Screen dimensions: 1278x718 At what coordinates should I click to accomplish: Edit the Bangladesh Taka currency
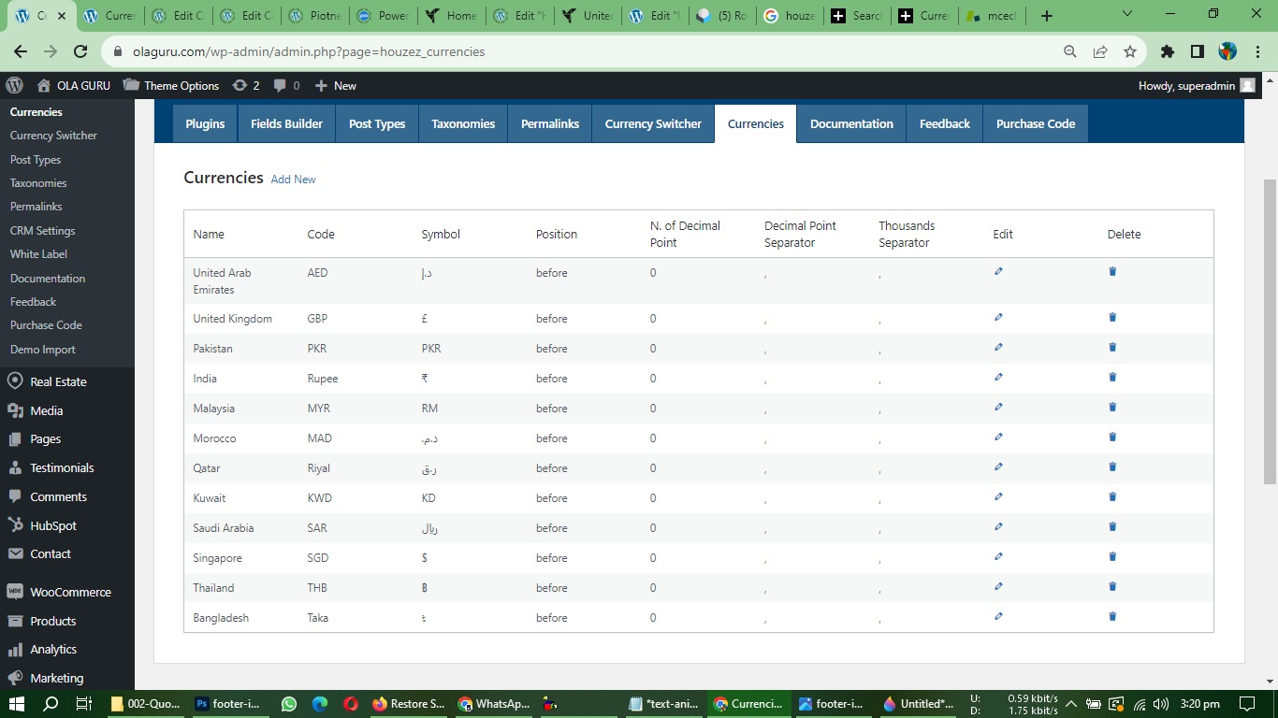pyautogui.click(x=998, y=616)
